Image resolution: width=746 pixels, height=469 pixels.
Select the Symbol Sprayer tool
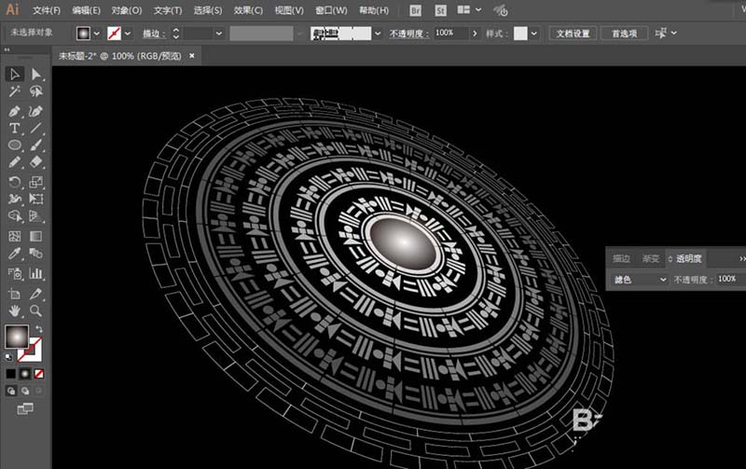pos(15,273)
